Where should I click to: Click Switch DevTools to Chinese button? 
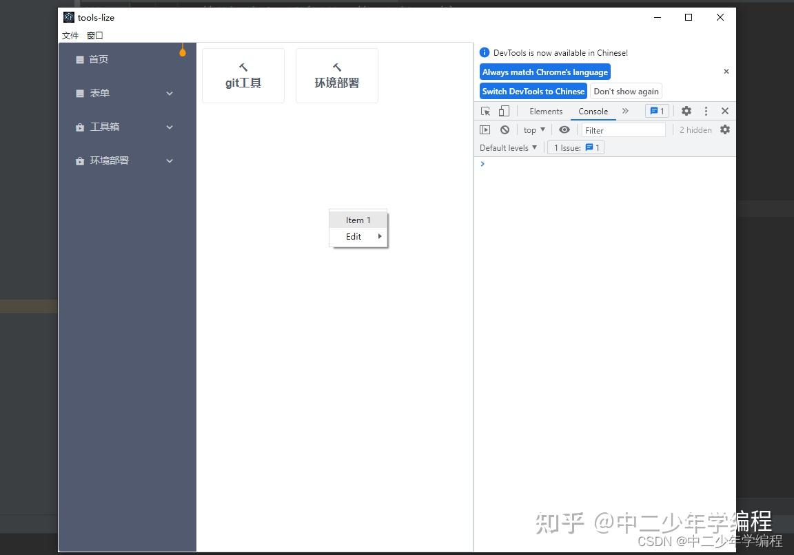533,91
